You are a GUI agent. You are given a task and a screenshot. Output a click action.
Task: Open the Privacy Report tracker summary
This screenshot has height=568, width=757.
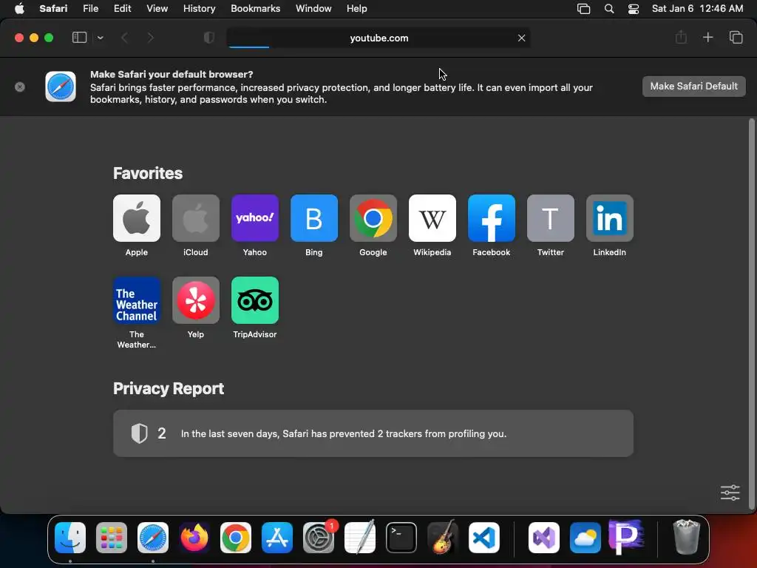tap(373, 433)
